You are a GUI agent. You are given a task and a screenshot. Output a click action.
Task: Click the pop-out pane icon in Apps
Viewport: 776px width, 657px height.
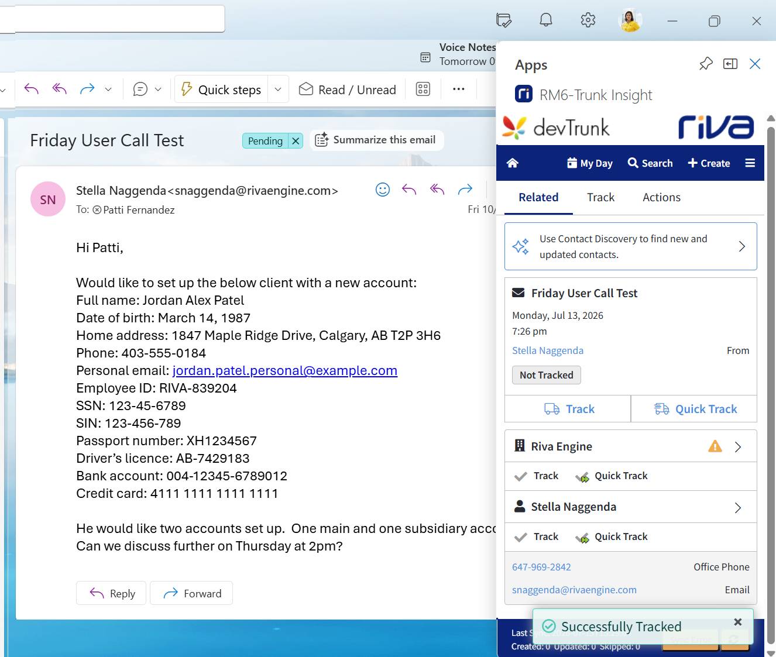[730, 64]
